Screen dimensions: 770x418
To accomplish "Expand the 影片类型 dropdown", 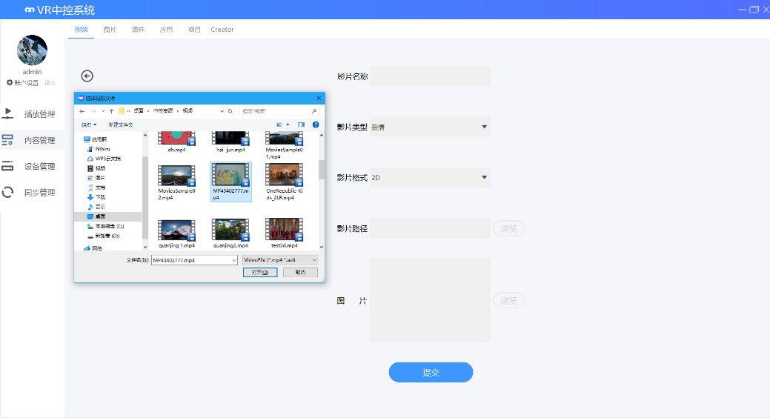I will (485, 127).
